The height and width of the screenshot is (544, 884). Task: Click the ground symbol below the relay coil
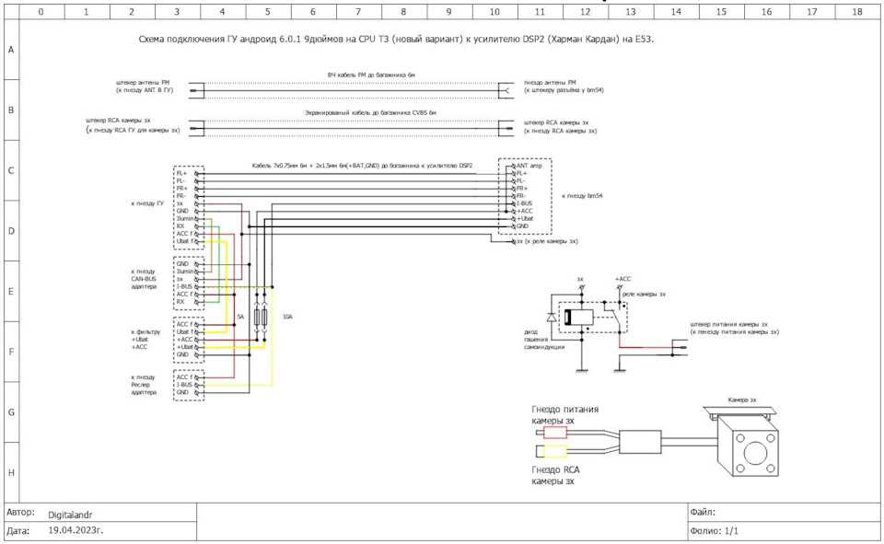pos(582,370)
